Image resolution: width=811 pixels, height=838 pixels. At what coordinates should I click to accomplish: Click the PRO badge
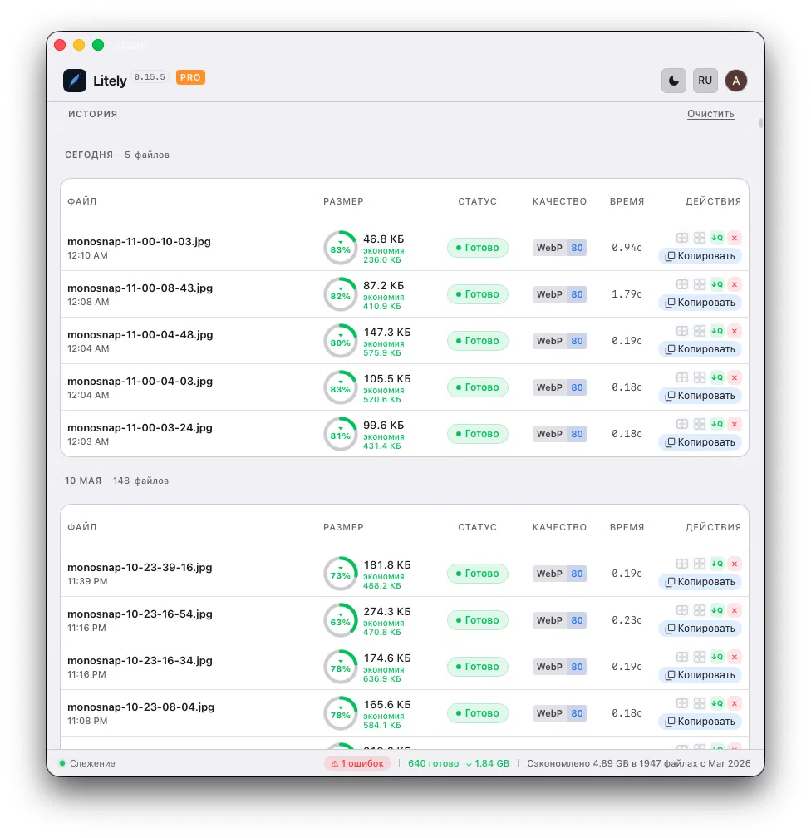[x=190, y=77]
